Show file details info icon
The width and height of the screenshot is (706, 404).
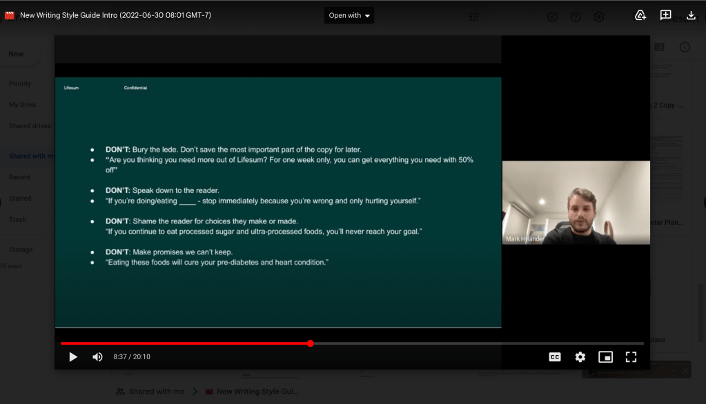(685, 47)
